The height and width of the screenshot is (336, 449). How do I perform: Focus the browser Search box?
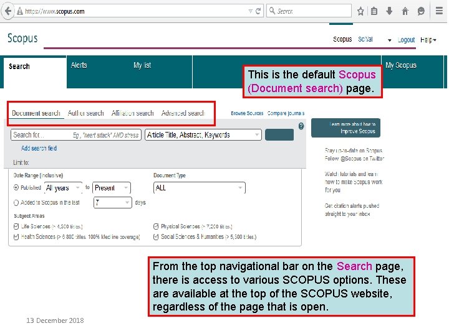[309, 11]
